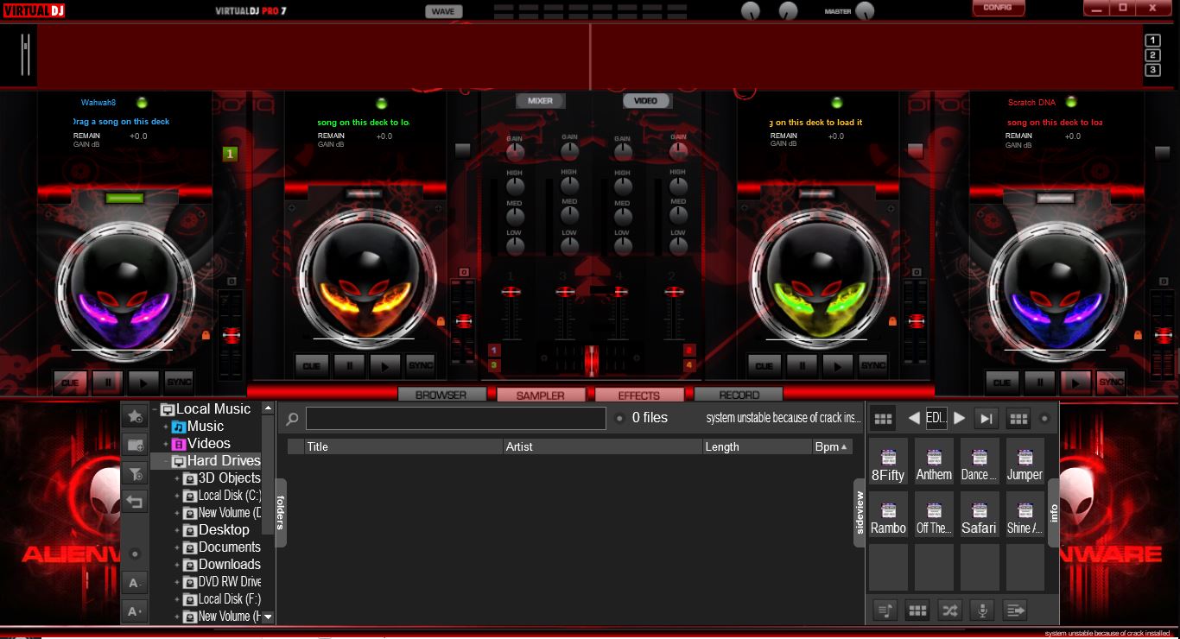Switch to the SAMPLER tab
The image size is (1180, 639).
(540, 395)
